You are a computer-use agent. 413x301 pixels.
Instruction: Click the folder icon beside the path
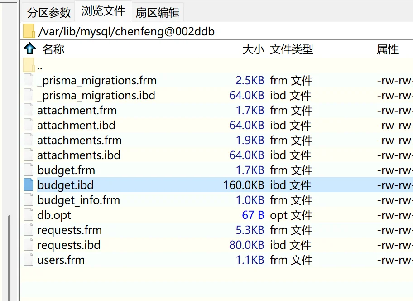click(x=29, y=31)
